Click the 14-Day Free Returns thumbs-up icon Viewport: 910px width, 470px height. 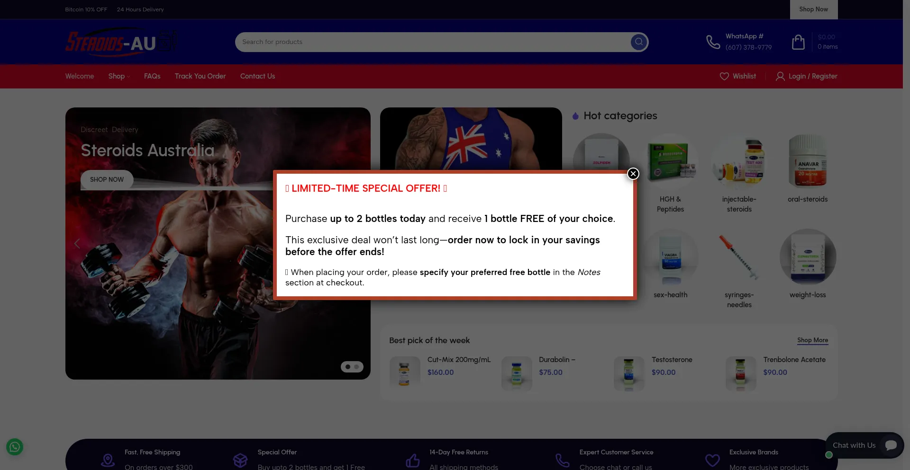pyautogui.click(x=413, y=460)
